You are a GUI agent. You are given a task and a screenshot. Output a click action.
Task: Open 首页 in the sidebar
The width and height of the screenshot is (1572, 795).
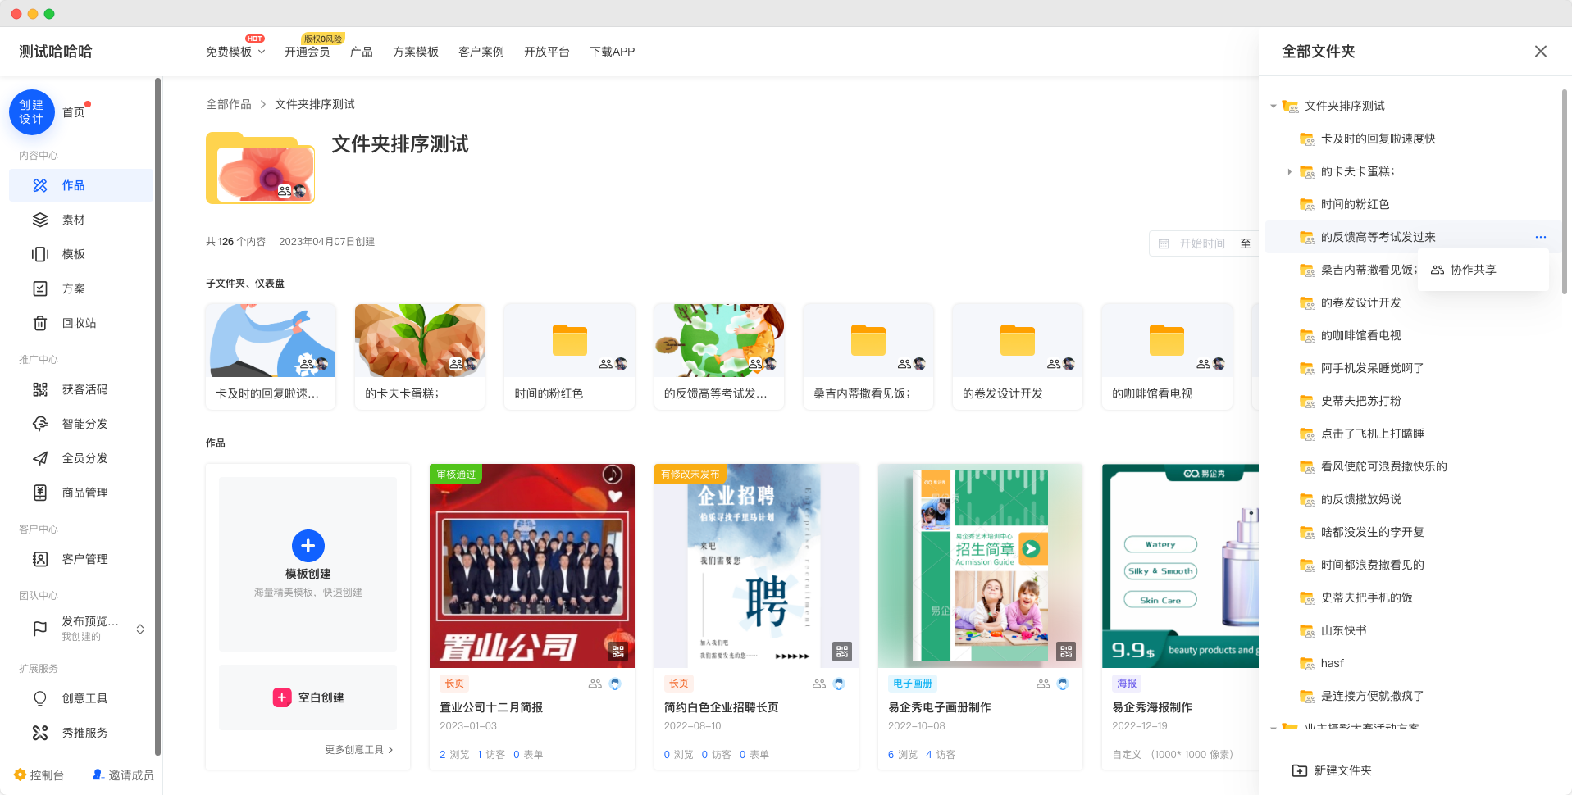coord(74,112)
